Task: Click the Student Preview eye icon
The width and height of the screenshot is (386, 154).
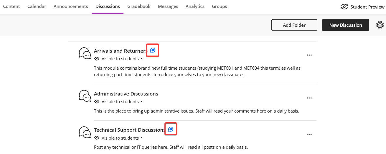Action: pyautogui.click(x=344, y=7)
